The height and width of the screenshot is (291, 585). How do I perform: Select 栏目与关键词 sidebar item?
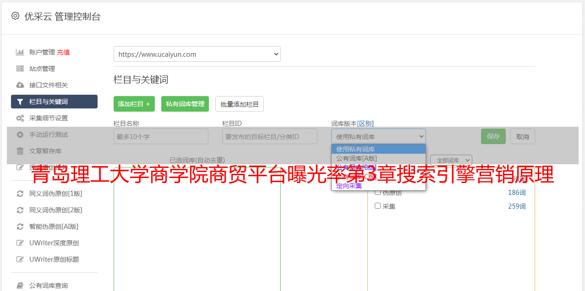tap(54, 102)
